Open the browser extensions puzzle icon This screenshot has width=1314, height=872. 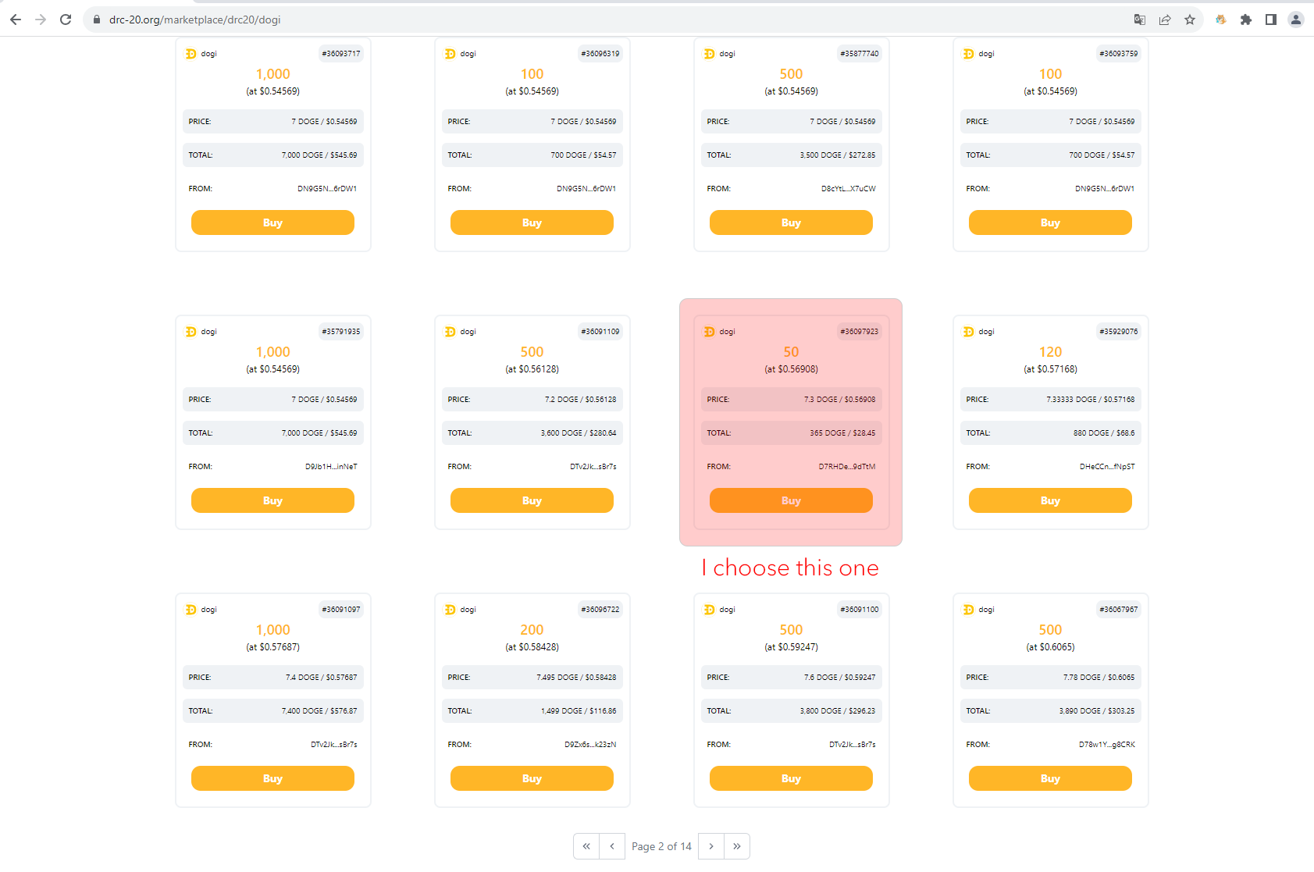tap(1245, 20)
